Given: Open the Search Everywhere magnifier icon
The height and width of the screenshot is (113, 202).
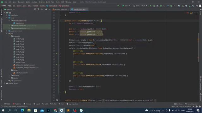Looking at the screenshot, I should [197, 6].
